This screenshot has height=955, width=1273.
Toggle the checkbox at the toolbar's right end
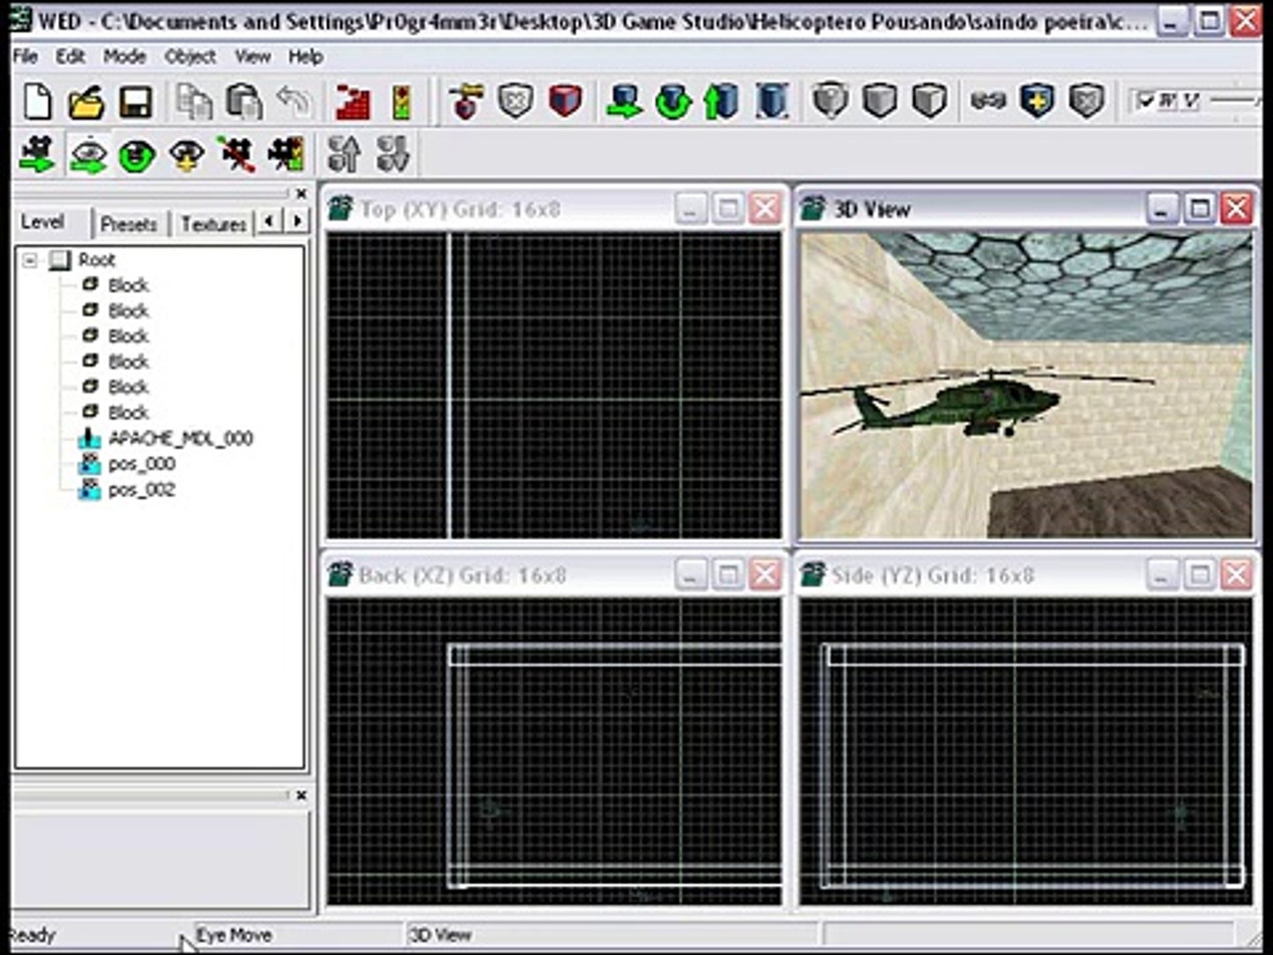coord(1146,100)
